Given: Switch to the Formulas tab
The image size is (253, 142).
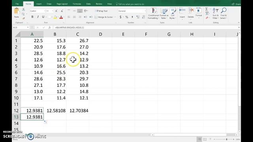Looking at the screenshot, I should coord(77,4).
